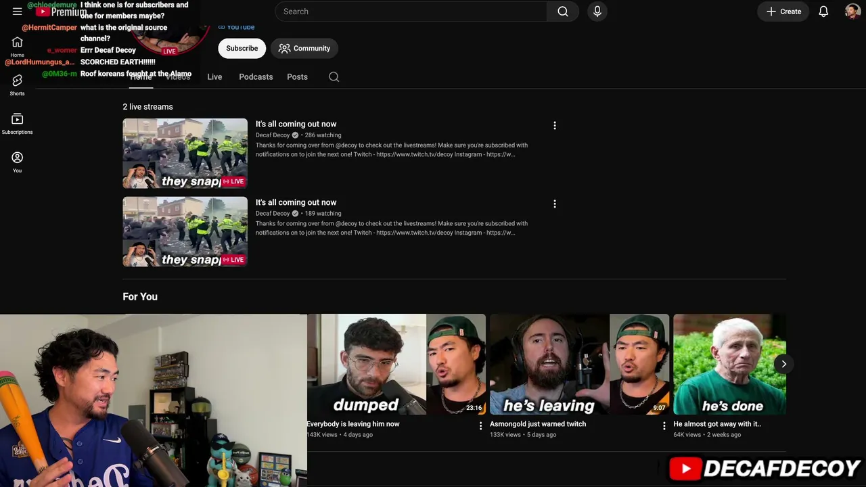Click Decaf Decoy channel name on 189 watching stream
The height and width of the screenshot is (487, 866).
[273, 214]
